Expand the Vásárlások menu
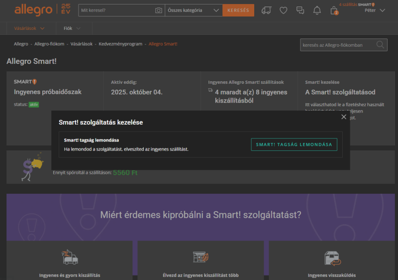The image size is (398, 280). pos(29,28)
